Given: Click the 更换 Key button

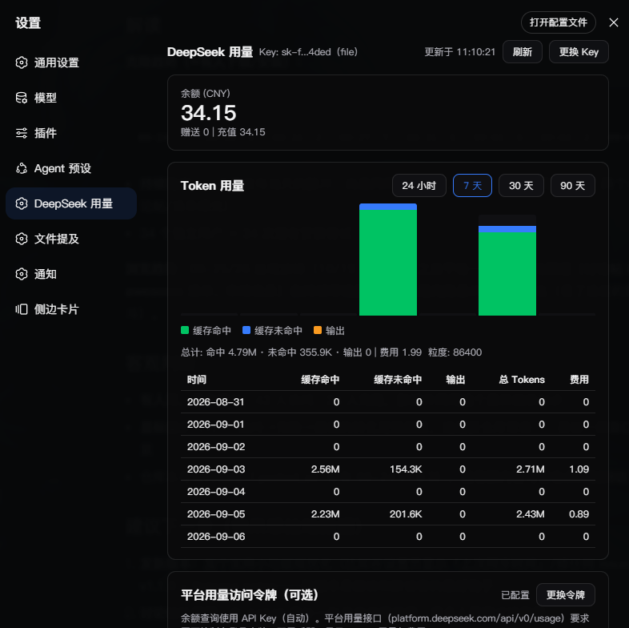Looking at the screenshot, I should [579, 52].
